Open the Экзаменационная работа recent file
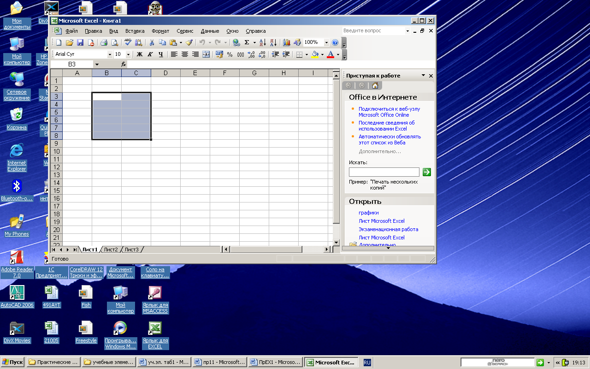The height and width of the screenshot is (369, 590). 388,229
